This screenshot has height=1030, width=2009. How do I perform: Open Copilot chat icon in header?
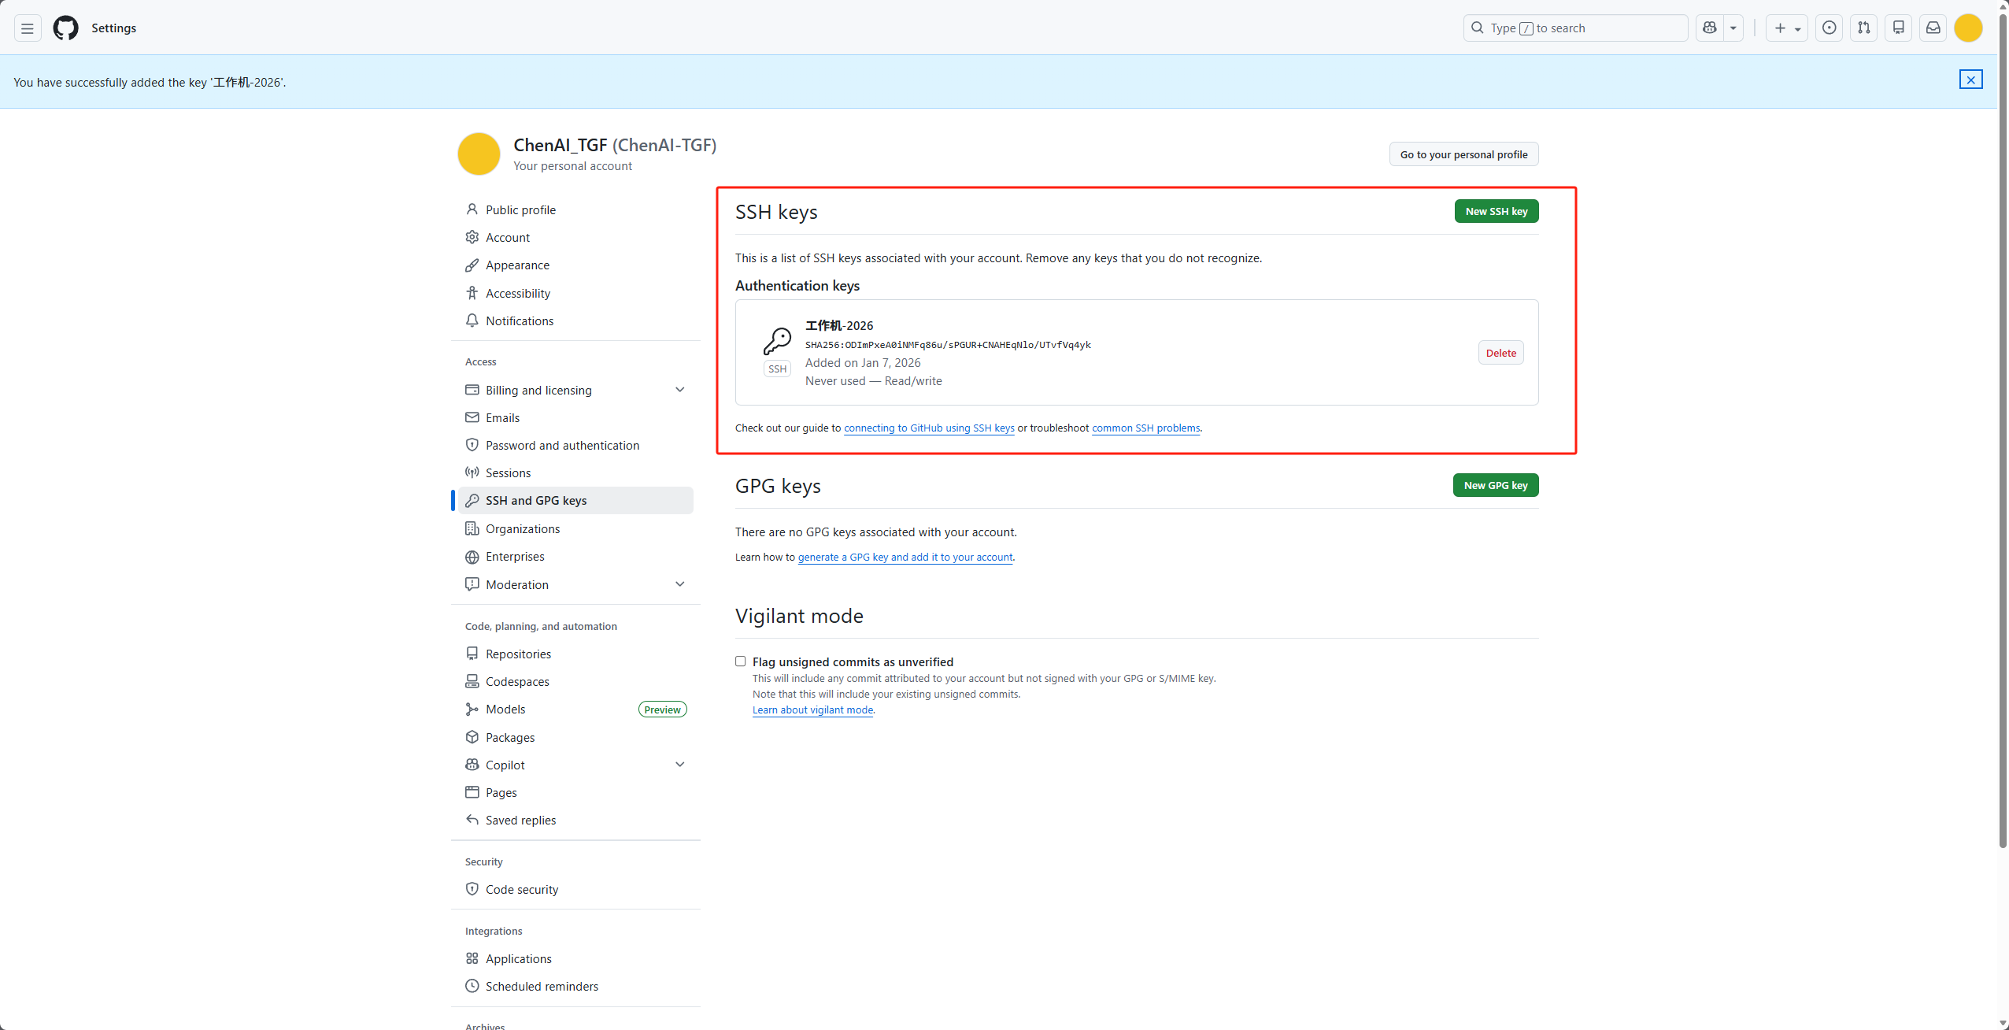click(x=1709, y=28)
